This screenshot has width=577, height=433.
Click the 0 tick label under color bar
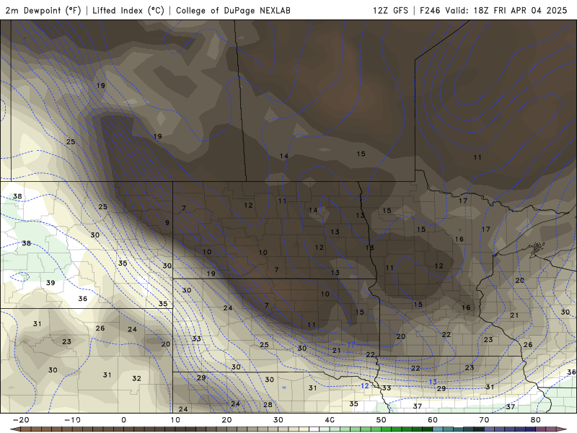pos(123,420)
